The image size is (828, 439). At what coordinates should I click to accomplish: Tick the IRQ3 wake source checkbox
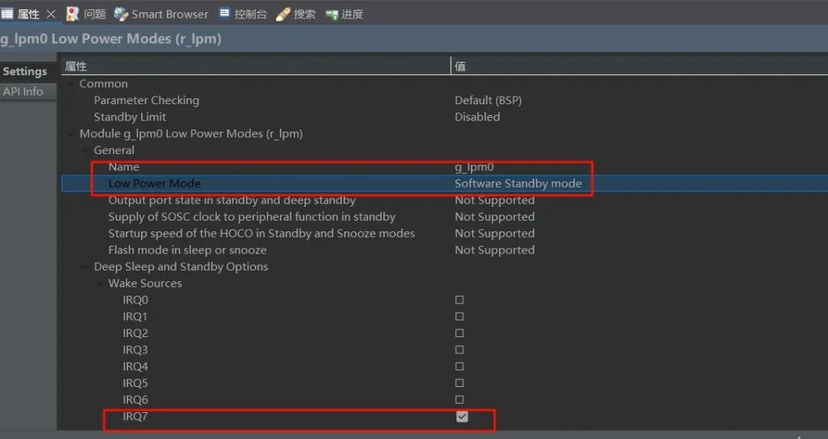(x=459, y=350)
